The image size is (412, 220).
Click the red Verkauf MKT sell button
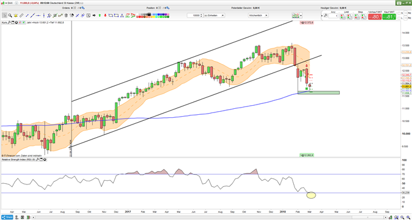pyautogui.click(x=375, y=17)
